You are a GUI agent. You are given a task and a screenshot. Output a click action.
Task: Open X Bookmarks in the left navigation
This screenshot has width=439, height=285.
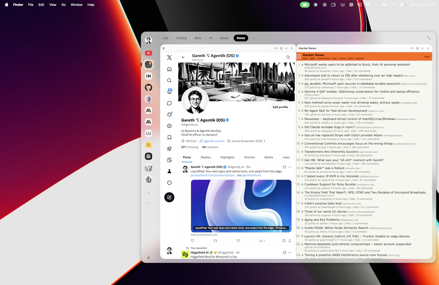click(x=169, y=137)
